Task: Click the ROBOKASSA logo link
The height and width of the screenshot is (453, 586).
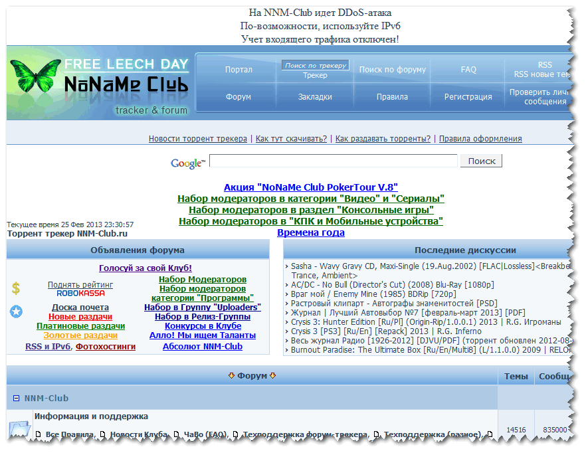Action: pyautogui.click(x=80, y=294)
